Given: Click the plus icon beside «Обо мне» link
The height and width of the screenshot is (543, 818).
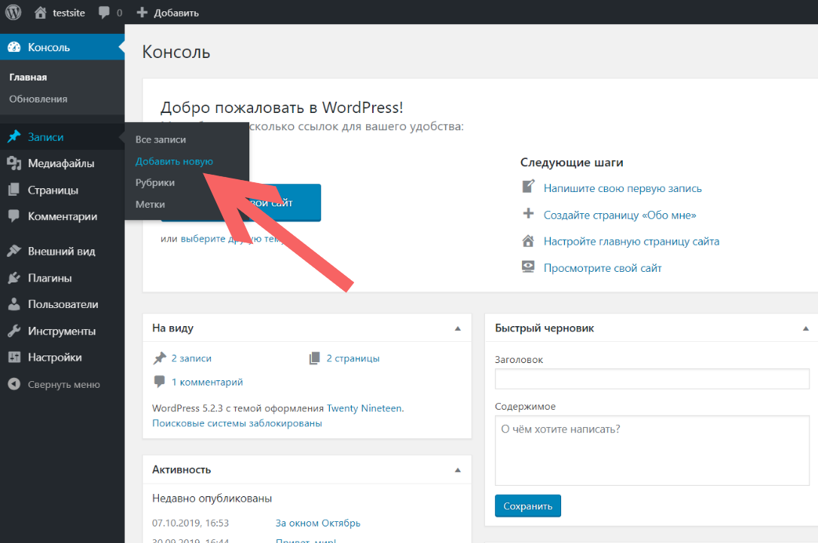Looking at the screenshot, I should click(528, 214).
